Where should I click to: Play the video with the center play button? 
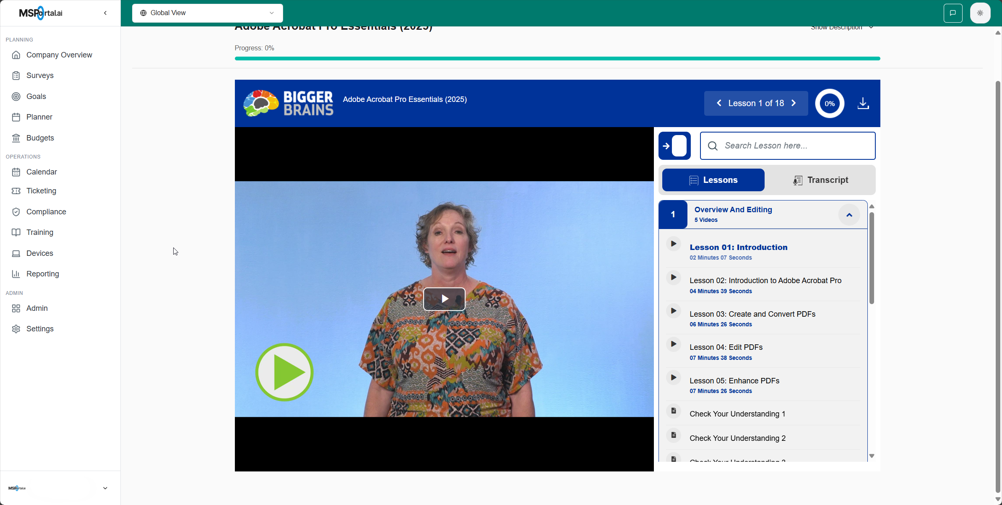444,299
